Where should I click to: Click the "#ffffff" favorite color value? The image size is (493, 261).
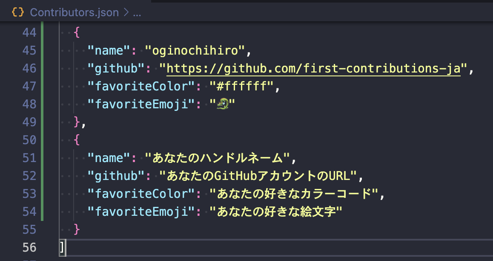(241, 86)
